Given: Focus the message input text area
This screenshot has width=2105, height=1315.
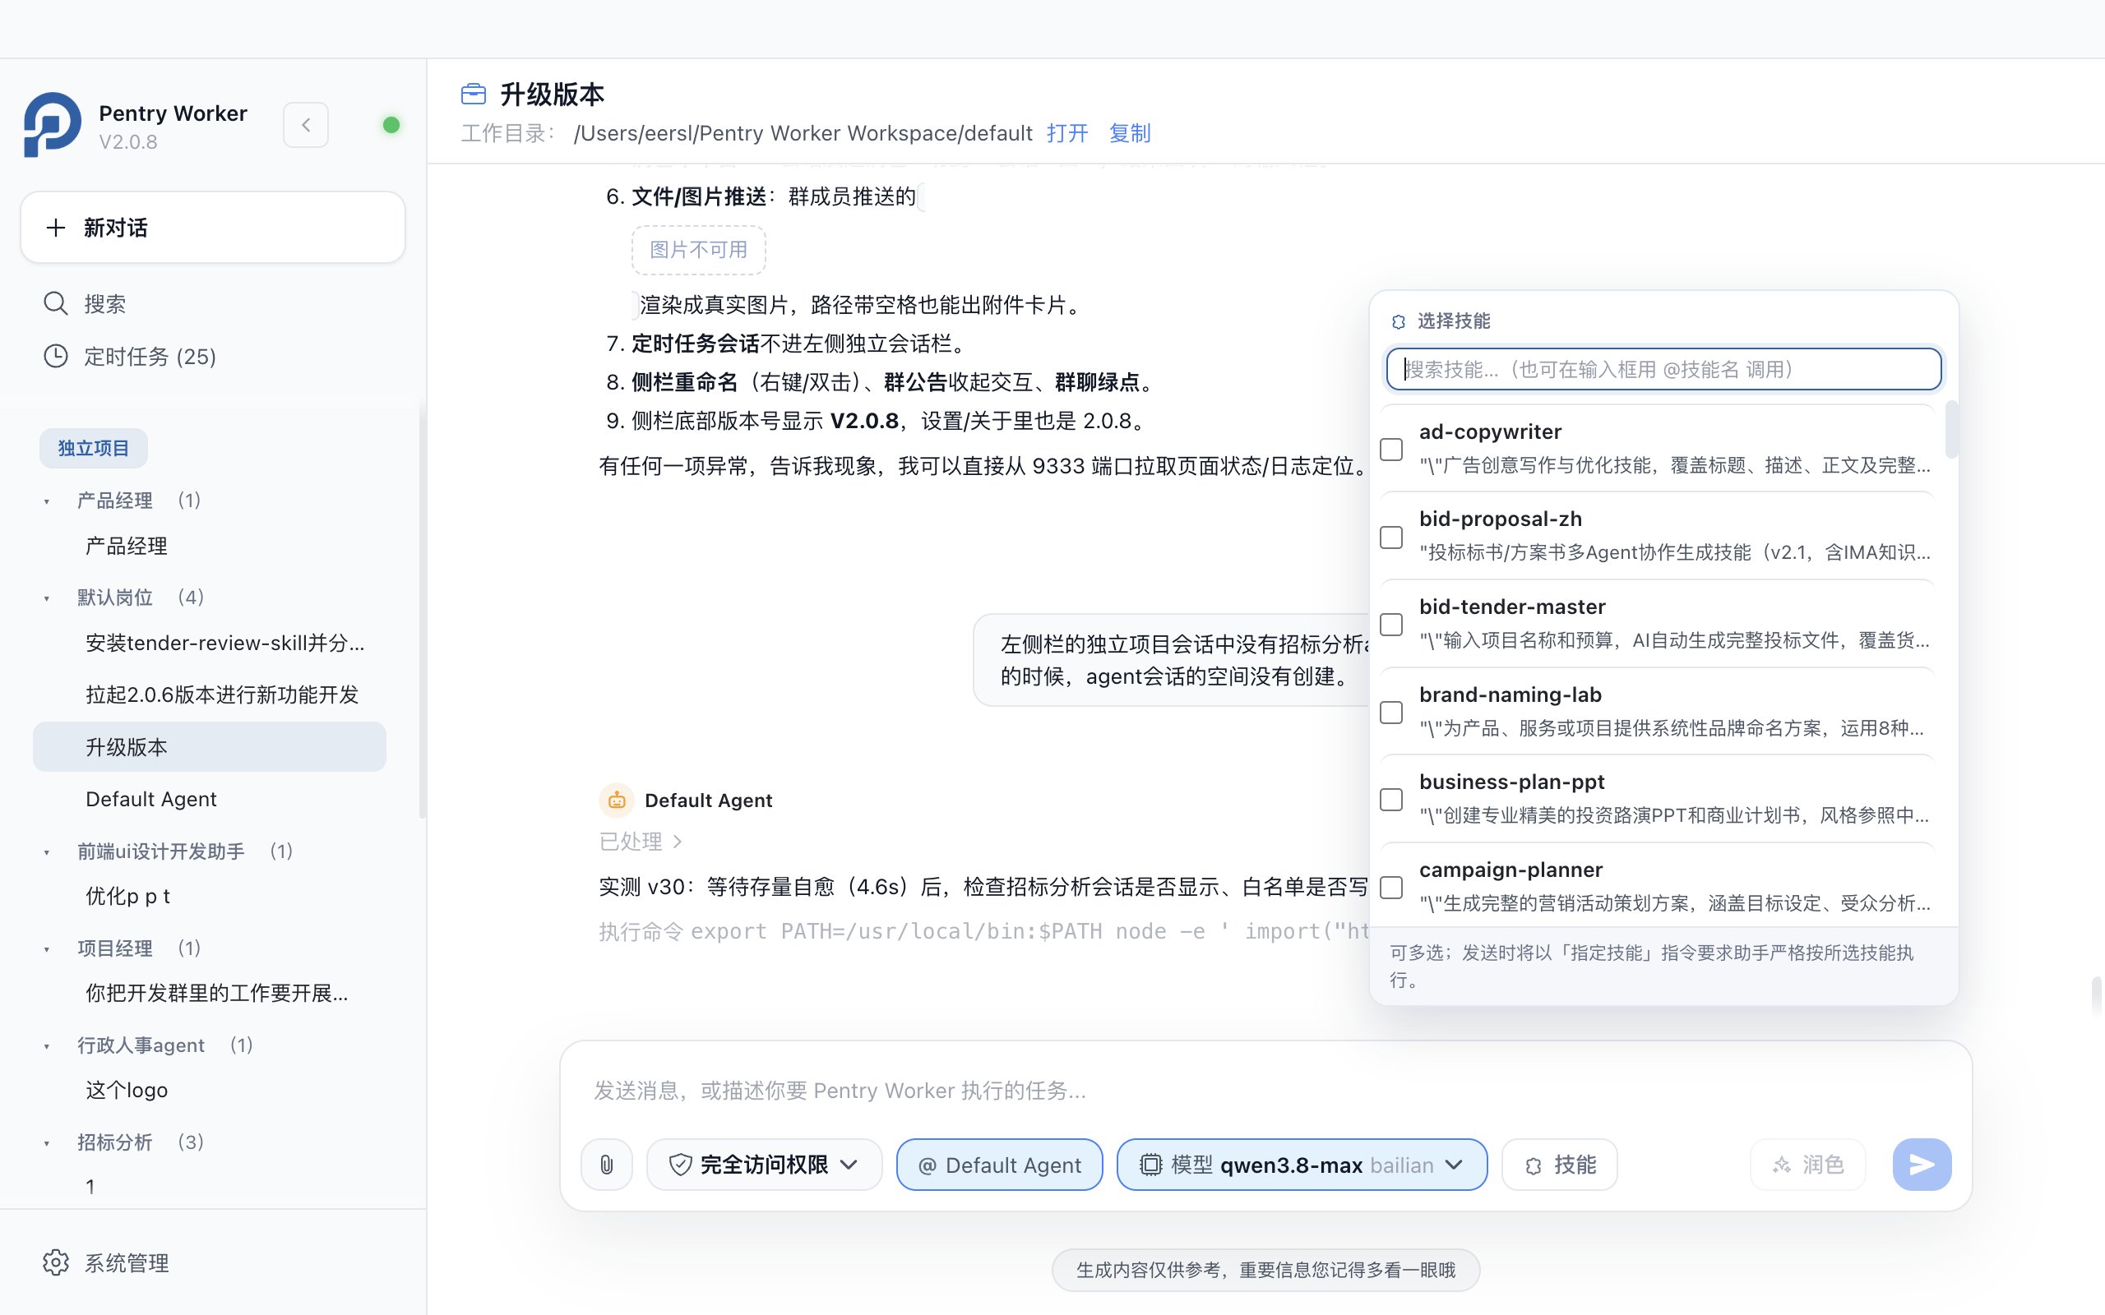Looking at the screenshot, I should (x=1265, y=1091).
